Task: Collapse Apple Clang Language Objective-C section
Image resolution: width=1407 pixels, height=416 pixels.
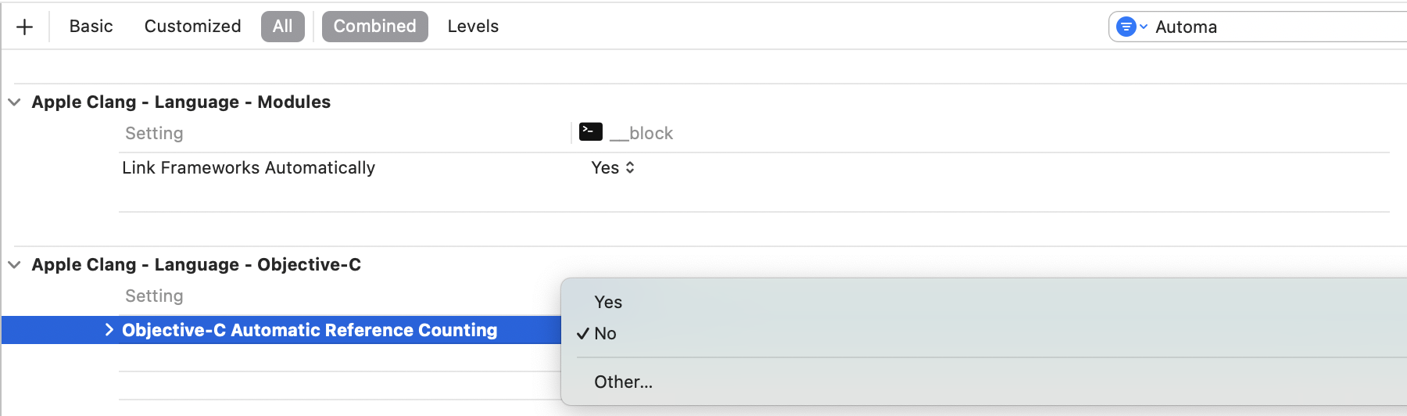Action: tap(14, 265)
